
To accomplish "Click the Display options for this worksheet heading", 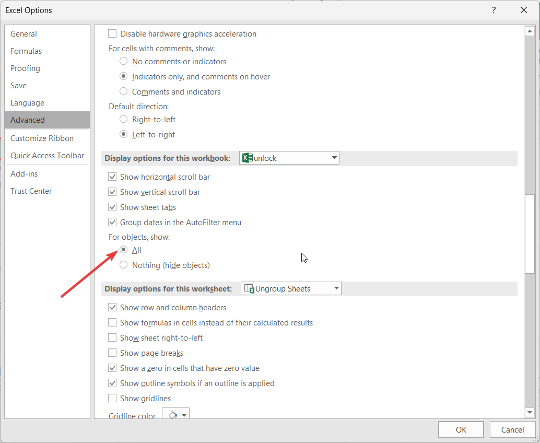I will (168, 289).
